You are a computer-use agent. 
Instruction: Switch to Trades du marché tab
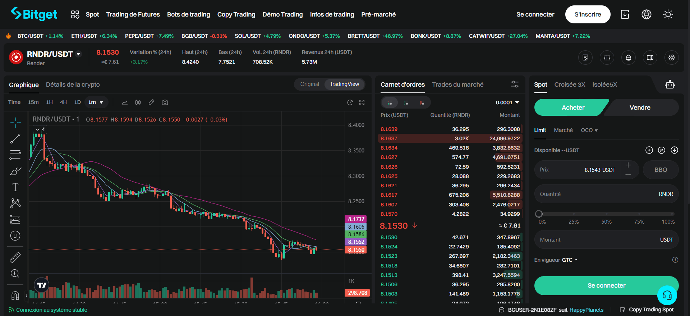pos(457,84)
